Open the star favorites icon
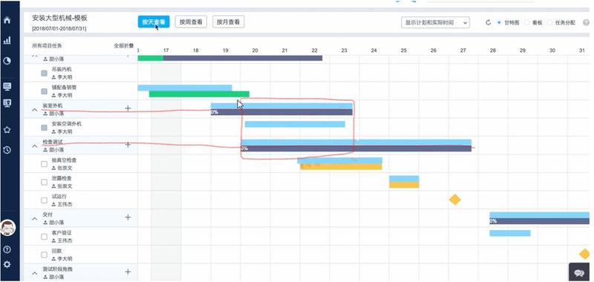This screenshot has width=594, height=282. point(7,130)
